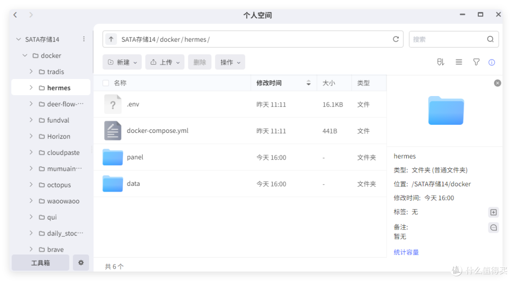This screenshot has height=281, width=512.
Task: Expand the hermes folder node
Action: point(31,88)
